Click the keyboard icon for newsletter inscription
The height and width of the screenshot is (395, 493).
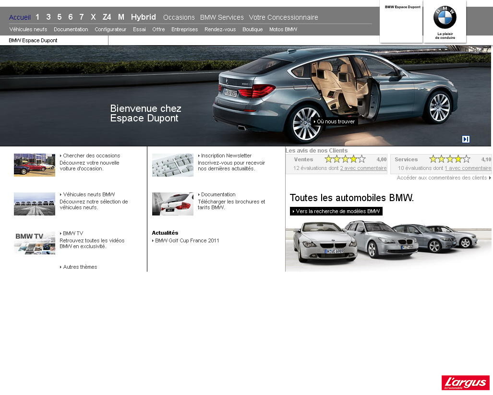(x=172, y=165)
